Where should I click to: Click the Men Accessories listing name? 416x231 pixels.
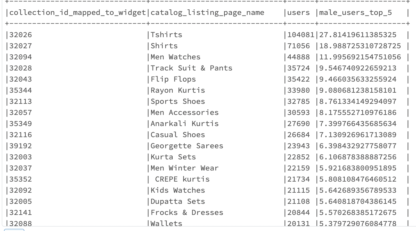point(184,113)
